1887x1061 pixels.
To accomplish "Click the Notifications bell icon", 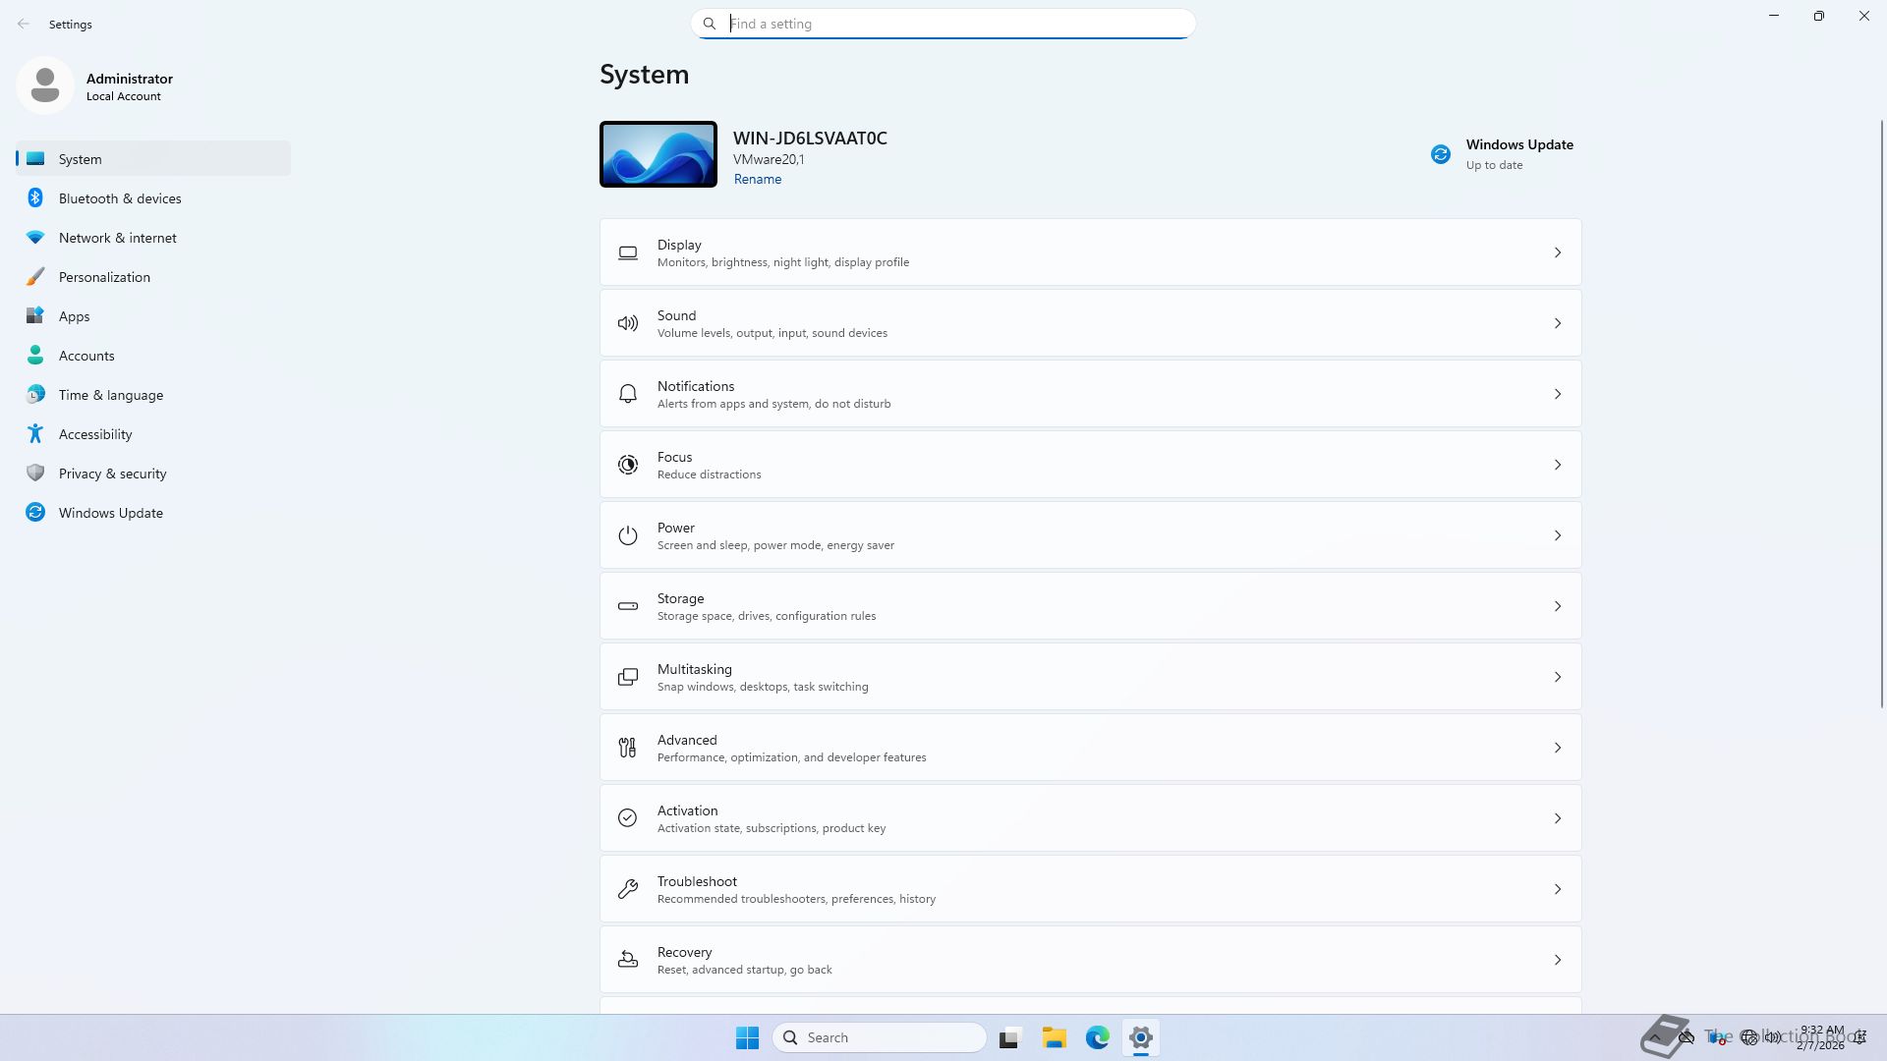I will pos(627,394).
